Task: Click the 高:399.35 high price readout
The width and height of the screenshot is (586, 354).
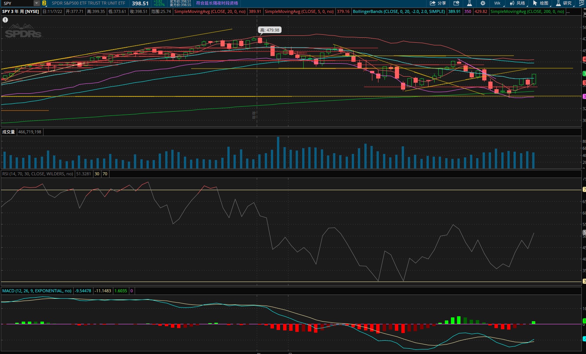Action: 96,11
